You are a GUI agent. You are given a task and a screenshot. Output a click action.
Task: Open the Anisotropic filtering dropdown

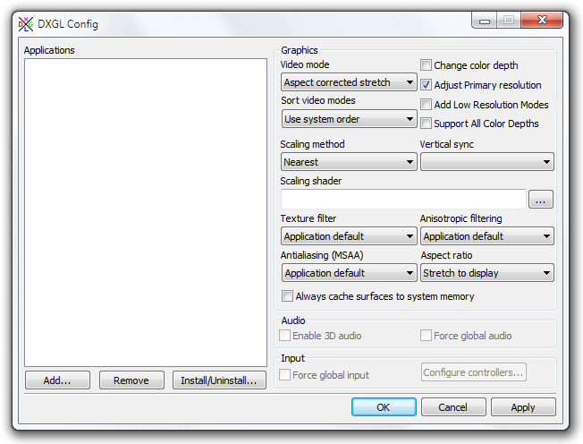coord(486,236)
